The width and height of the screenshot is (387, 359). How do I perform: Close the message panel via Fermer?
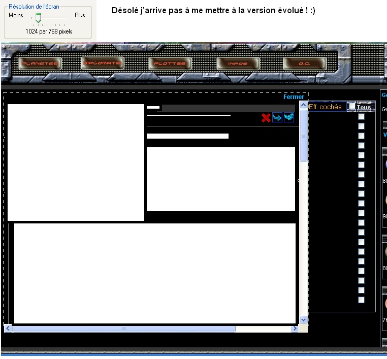(x=294, y=96)
